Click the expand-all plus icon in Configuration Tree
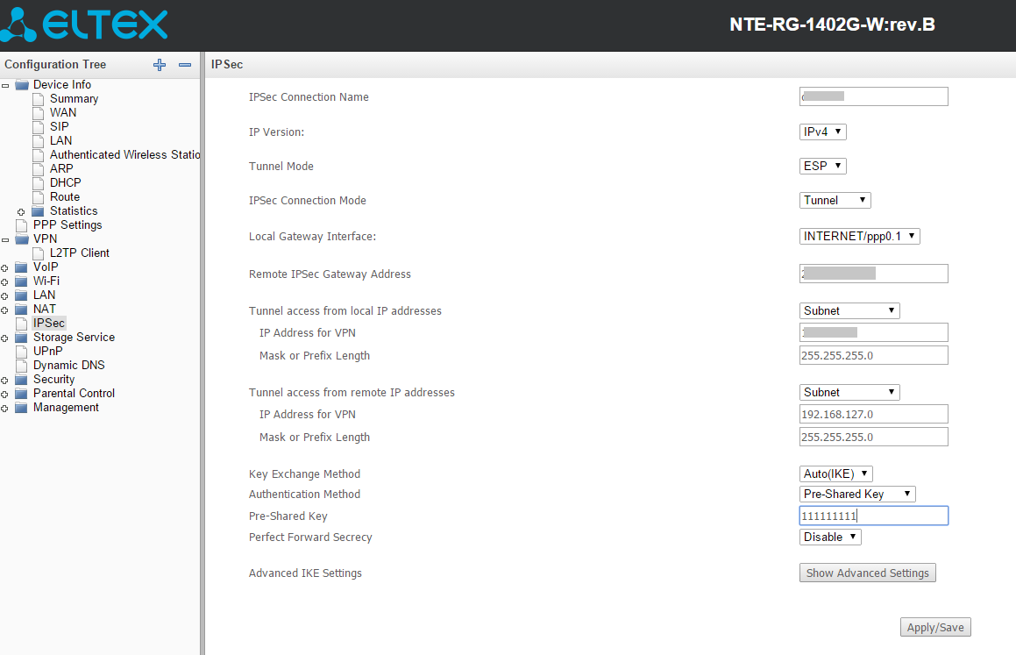This screenshot has height=655, width=1016. [160, 65]
